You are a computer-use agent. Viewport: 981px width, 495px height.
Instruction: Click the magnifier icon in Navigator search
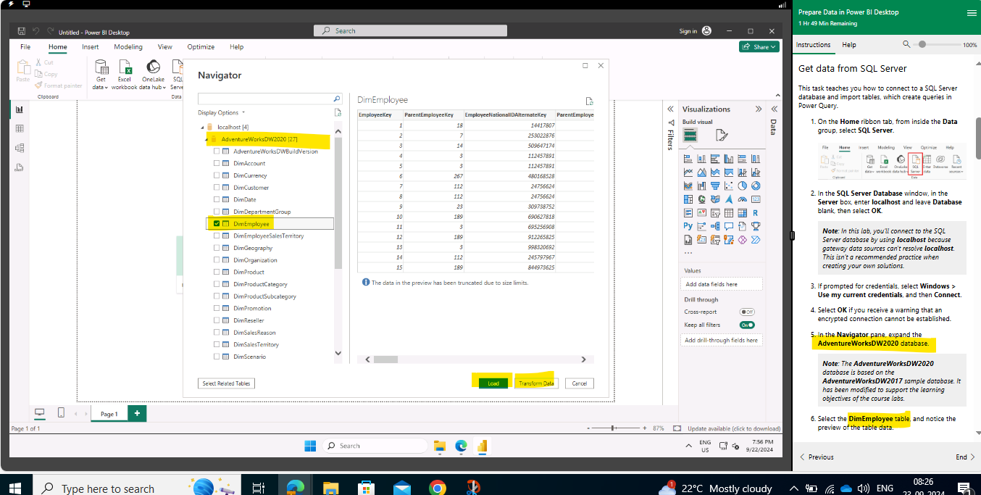pos(337,99)
